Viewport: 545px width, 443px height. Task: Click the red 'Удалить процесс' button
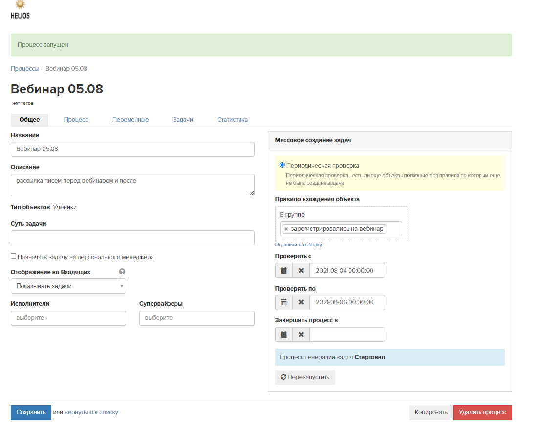482,412
